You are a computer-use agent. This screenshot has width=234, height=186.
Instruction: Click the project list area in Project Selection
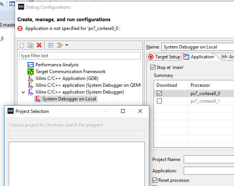click(77, 164)
